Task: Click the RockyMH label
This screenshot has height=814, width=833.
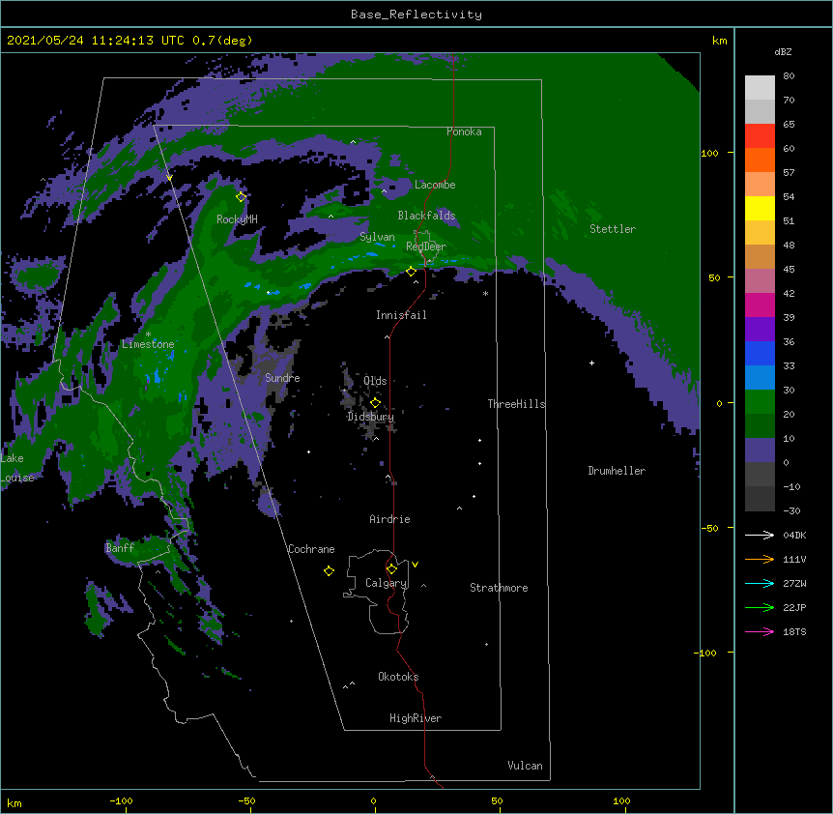Action: (237, 219)
